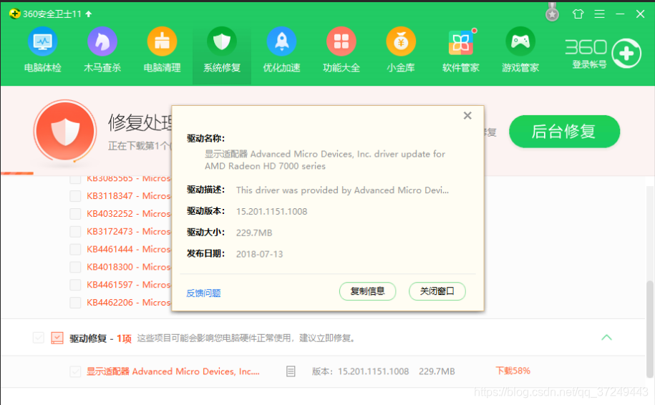Click the truncated 驱动描述 description text
Image resolution: width=655 pixels, height=405 pixels.
pos(342,190)
